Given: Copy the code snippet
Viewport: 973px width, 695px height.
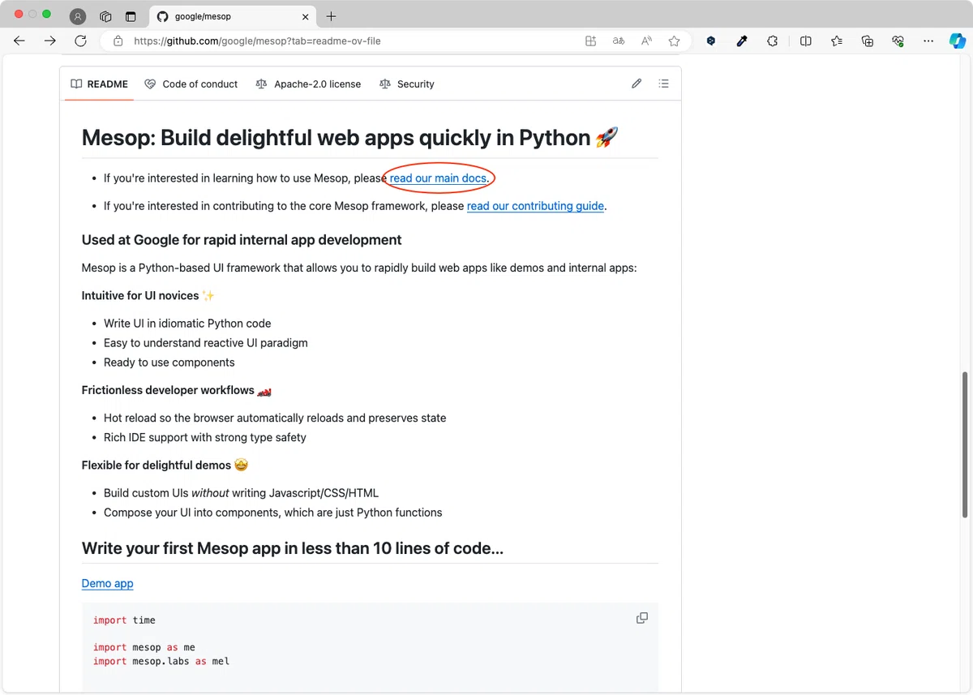Looking at the screenshot, I should [x=641, y=618].
